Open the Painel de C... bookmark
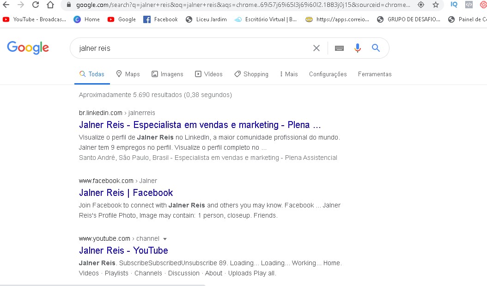Image resolution: width=487 pixels, height=286 pixels. (468, 19)
